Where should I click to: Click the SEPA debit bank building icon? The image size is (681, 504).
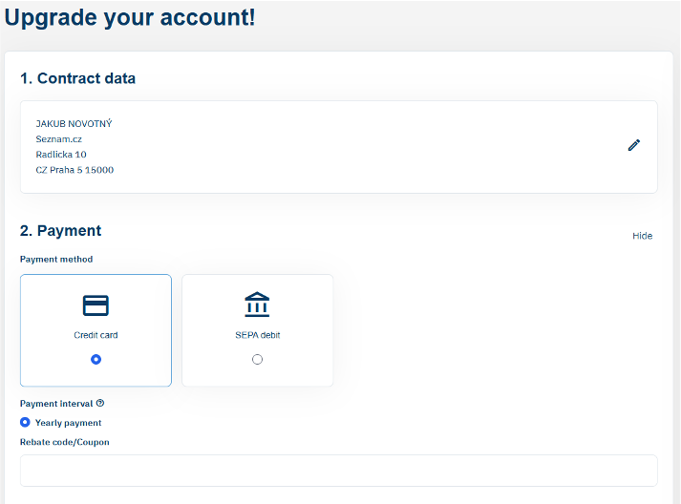tap(257, 305)
